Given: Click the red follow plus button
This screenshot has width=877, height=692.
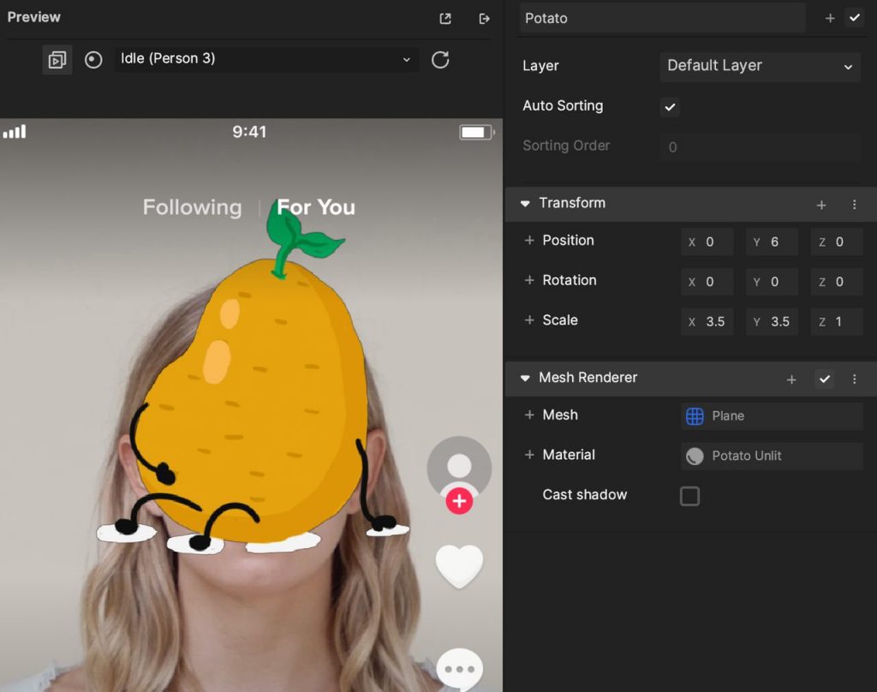Looking at the screenshot, I should pos(459,501).
